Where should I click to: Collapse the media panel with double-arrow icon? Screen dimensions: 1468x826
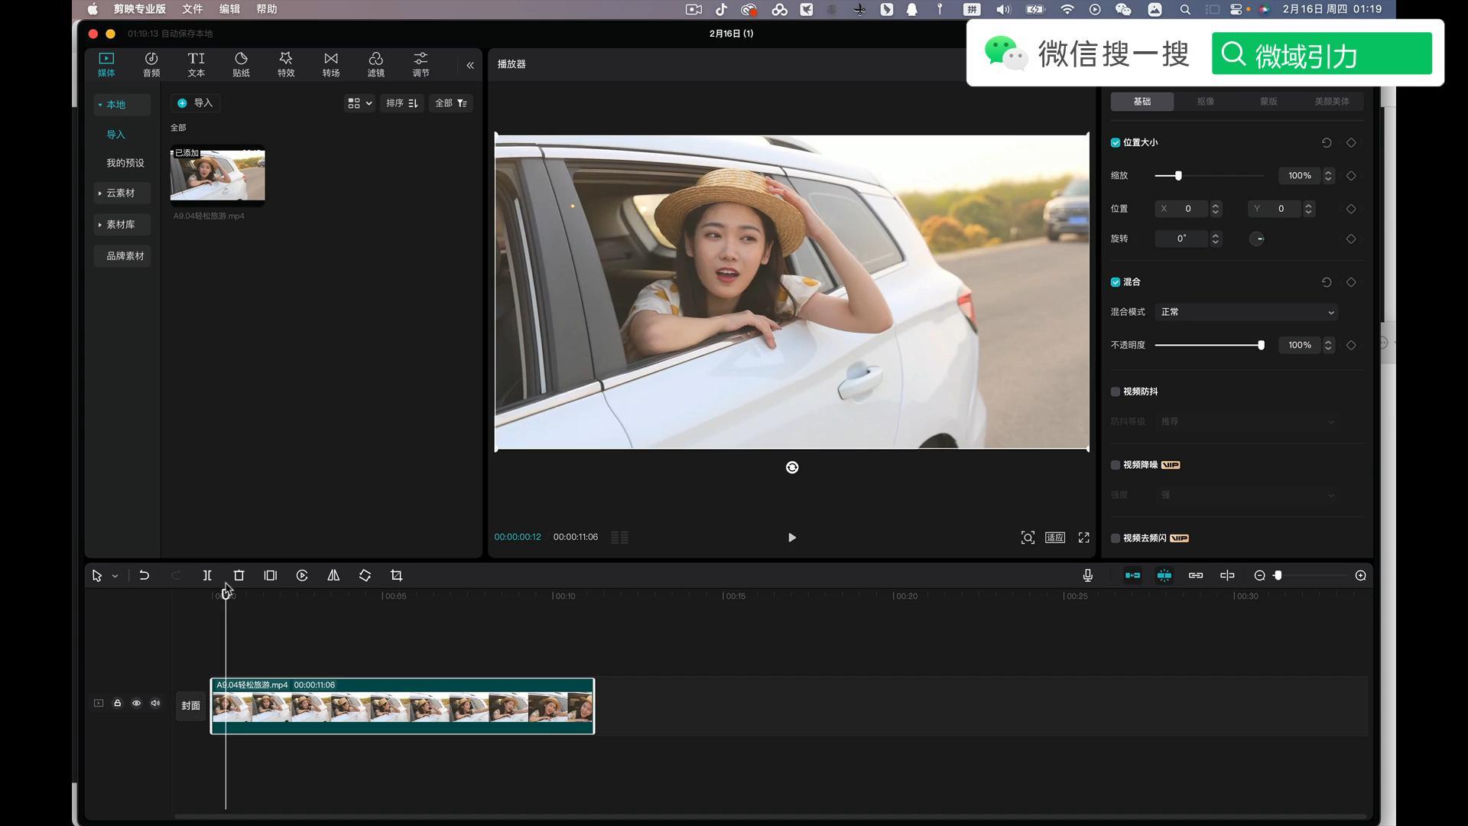(x=470, y=66)
